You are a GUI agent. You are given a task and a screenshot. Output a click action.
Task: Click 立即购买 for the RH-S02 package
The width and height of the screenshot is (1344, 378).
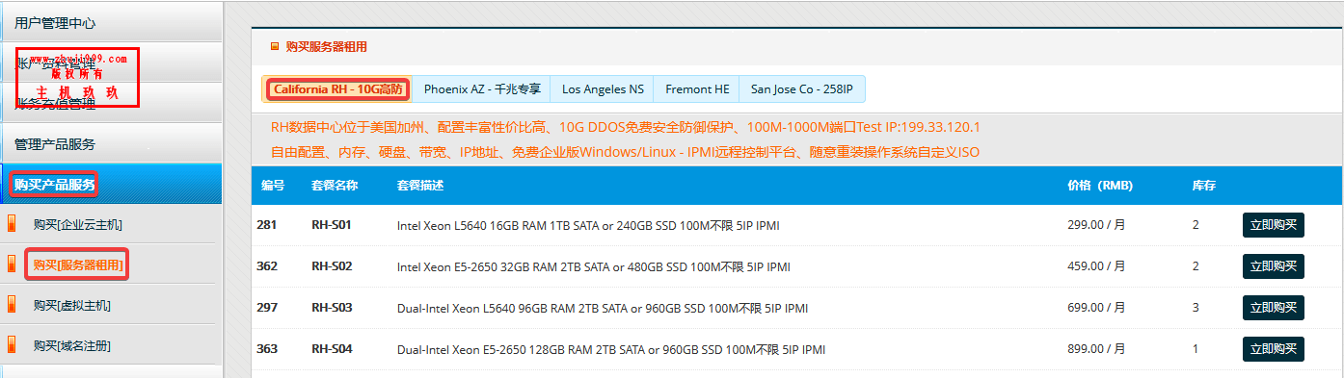tap(1273, 266)
